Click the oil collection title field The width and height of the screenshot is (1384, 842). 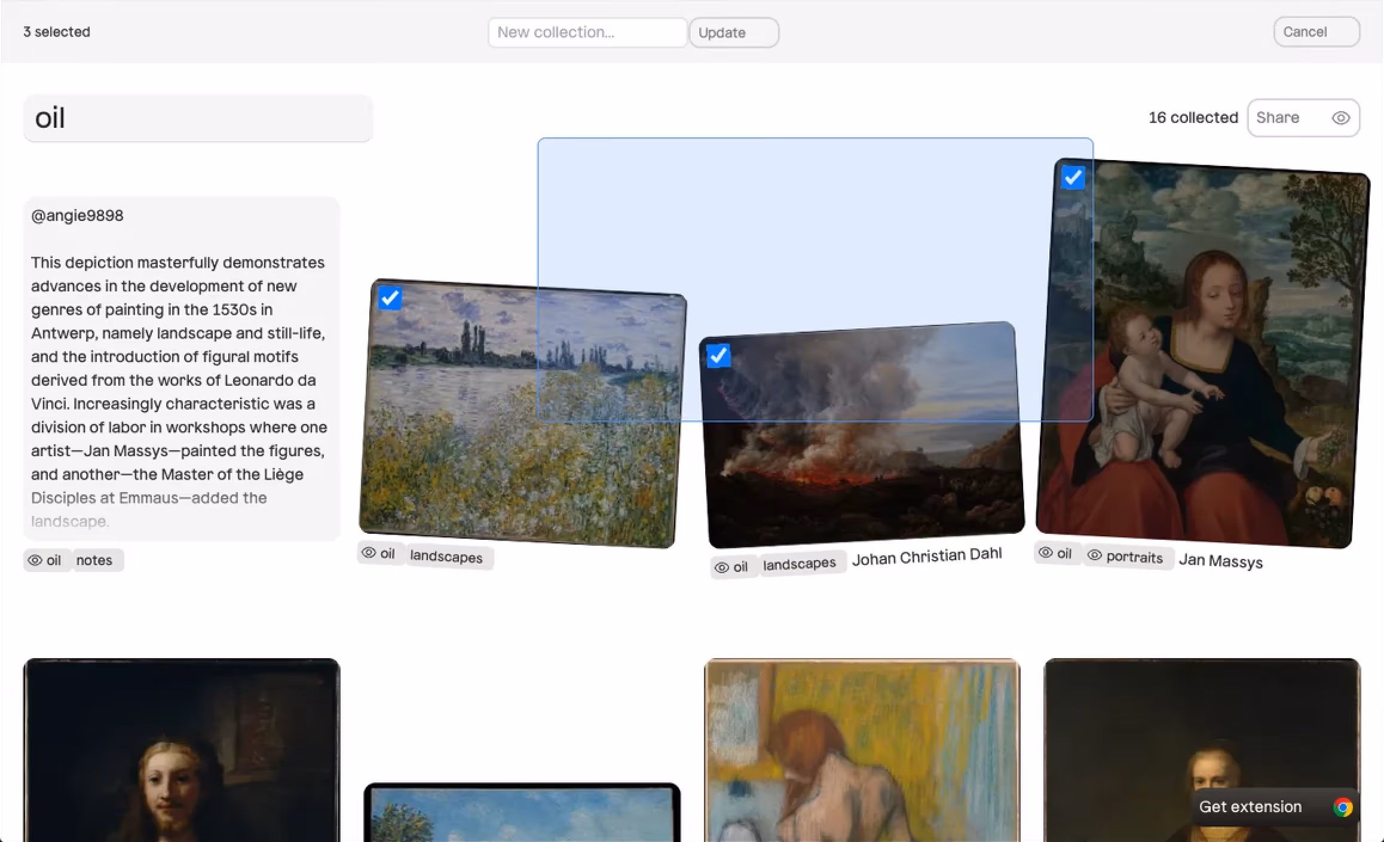click(x=197, y=118)
